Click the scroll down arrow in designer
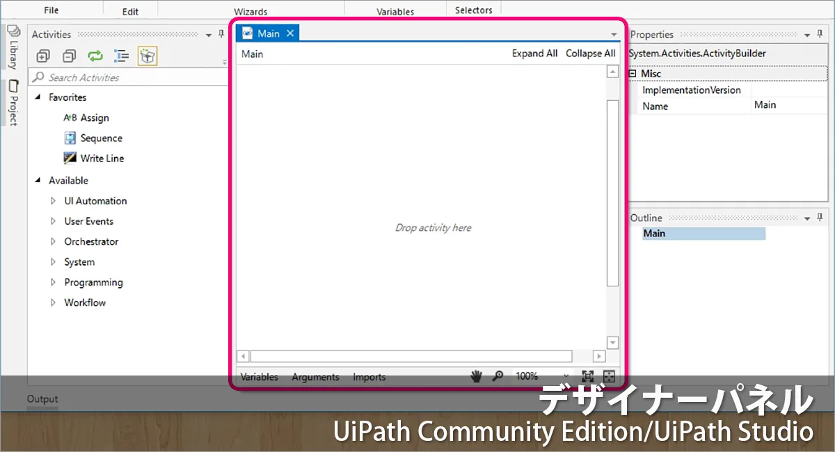835x452 pixels. [612, 342]
